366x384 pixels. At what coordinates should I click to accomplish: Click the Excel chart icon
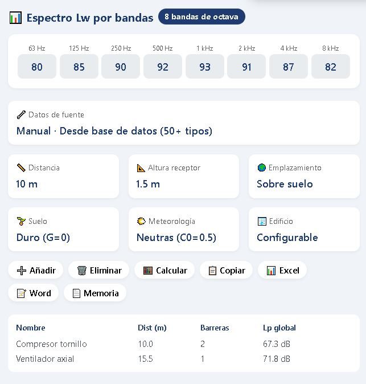[x=271, y=271]
